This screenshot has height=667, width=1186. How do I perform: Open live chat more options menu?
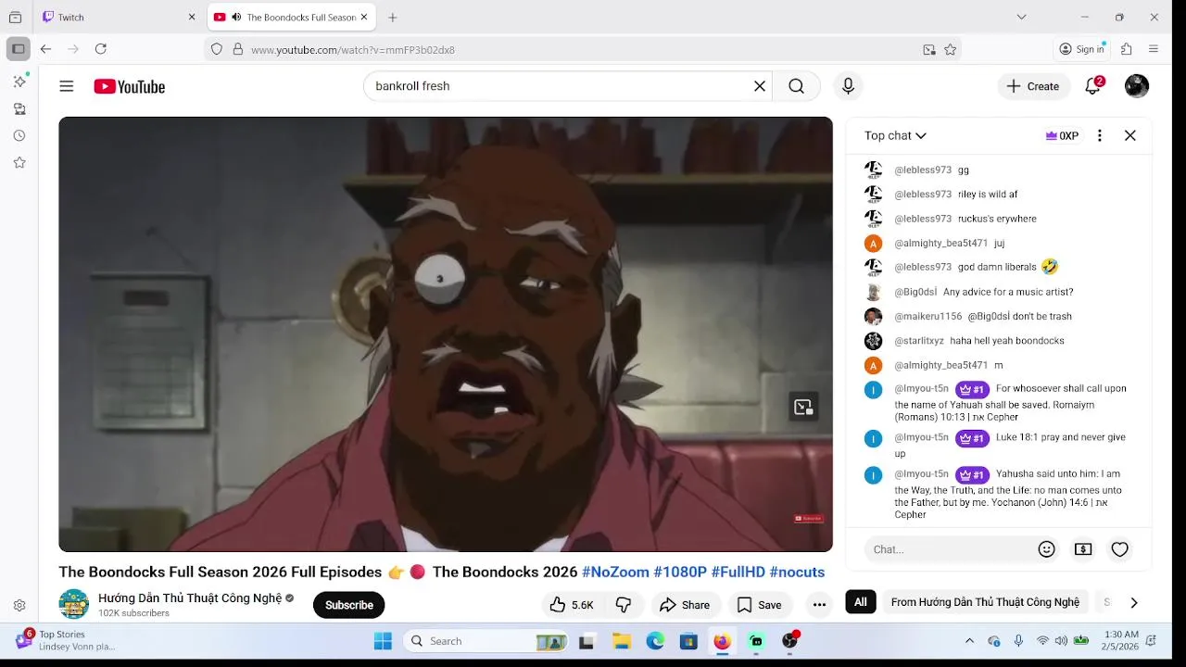coord(1100,135)
